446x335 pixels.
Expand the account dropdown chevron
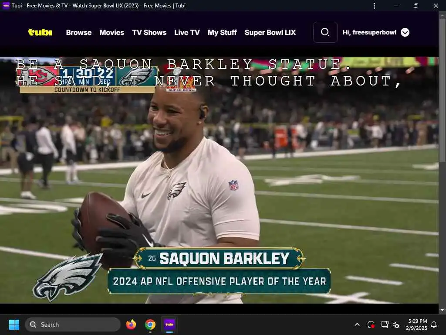tap(405, 32)
